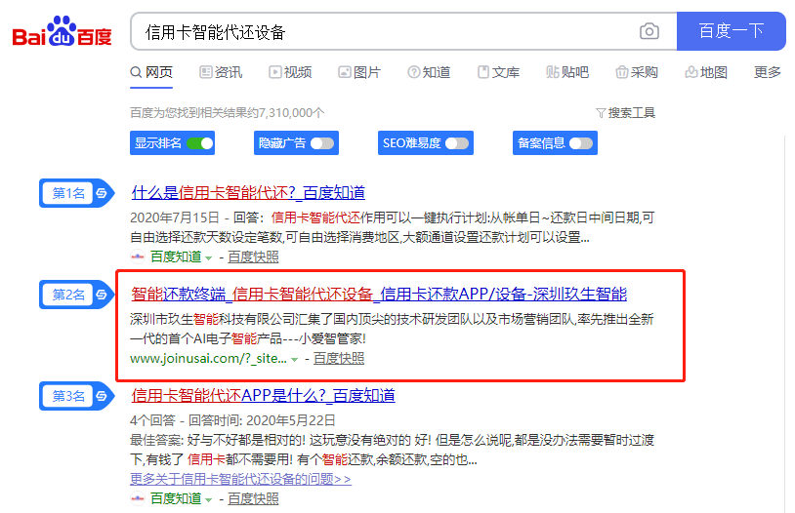This screenshot has height=513, width=795.
Task: Open 更多关于信用卡智能代还设备的问题 link
Action: (x=240, y=479)
